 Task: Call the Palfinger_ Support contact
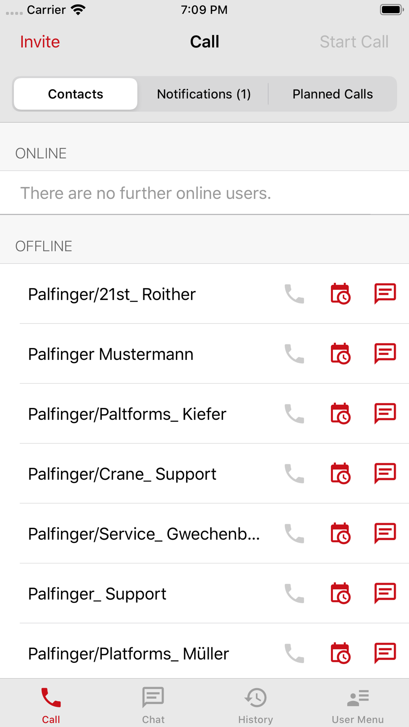pyautogui.click(x=294, y=593)
